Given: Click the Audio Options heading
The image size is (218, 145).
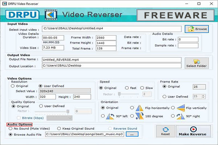Looking at the screenshot, I should [20, 124].
